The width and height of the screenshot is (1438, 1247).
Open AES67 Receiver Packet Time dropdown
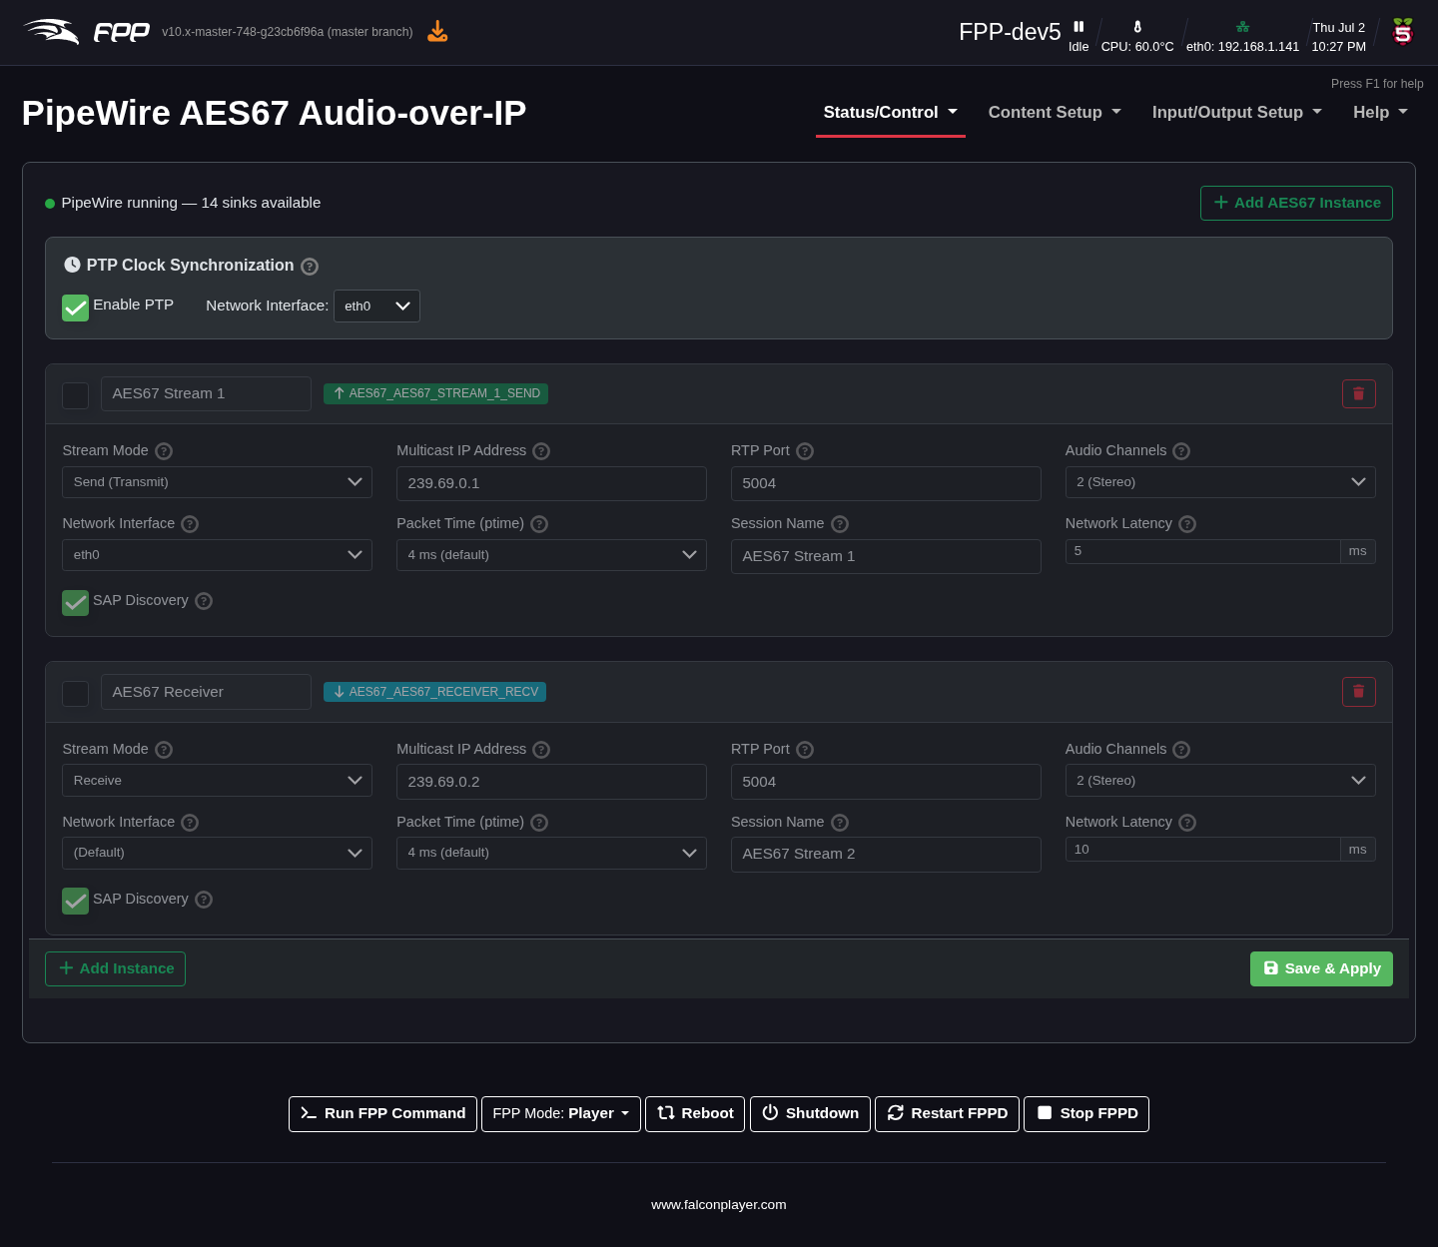click(x=551, y=853)
